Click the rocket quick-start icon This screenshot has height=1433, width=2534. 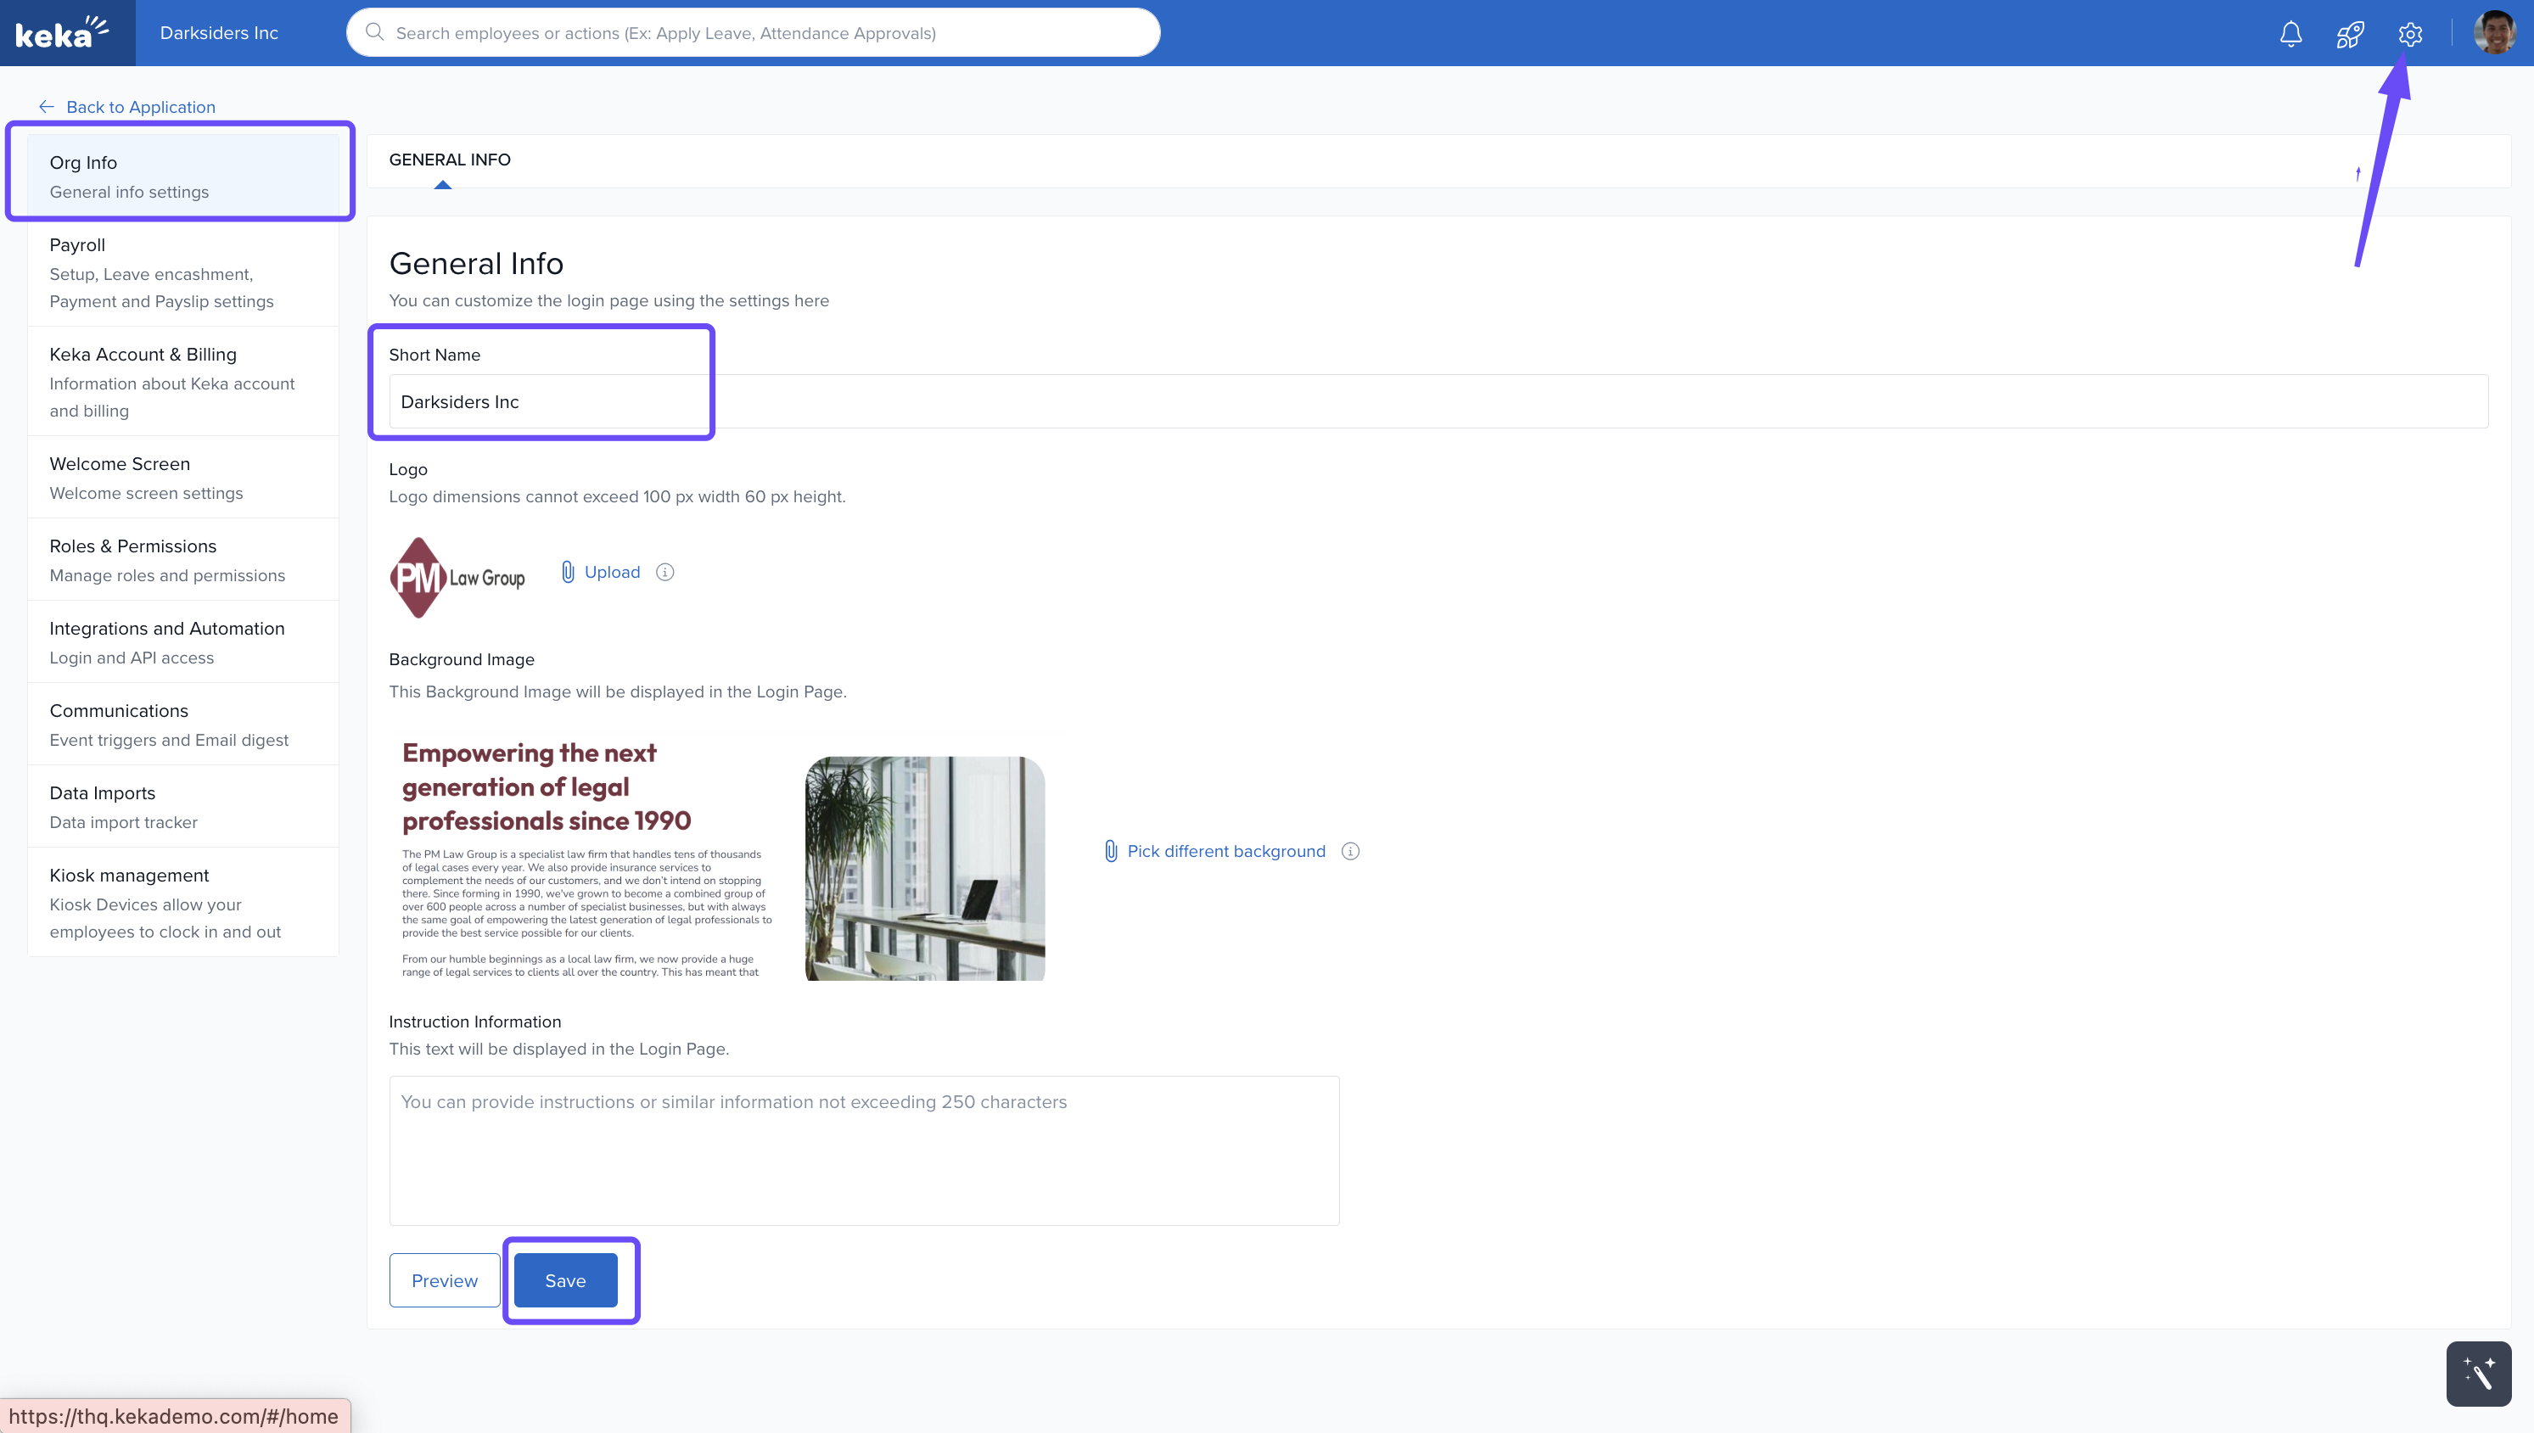pyautogui.click(x=2350, y=35)
